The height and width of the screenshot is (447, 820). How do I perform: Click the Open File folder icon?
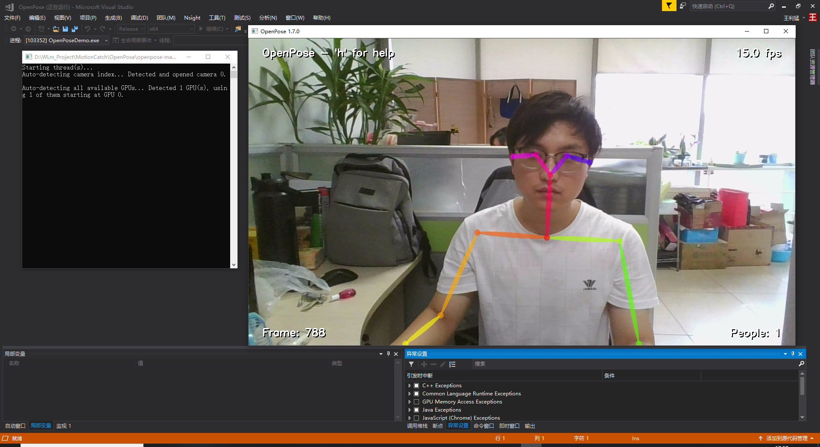coord(56,29)
